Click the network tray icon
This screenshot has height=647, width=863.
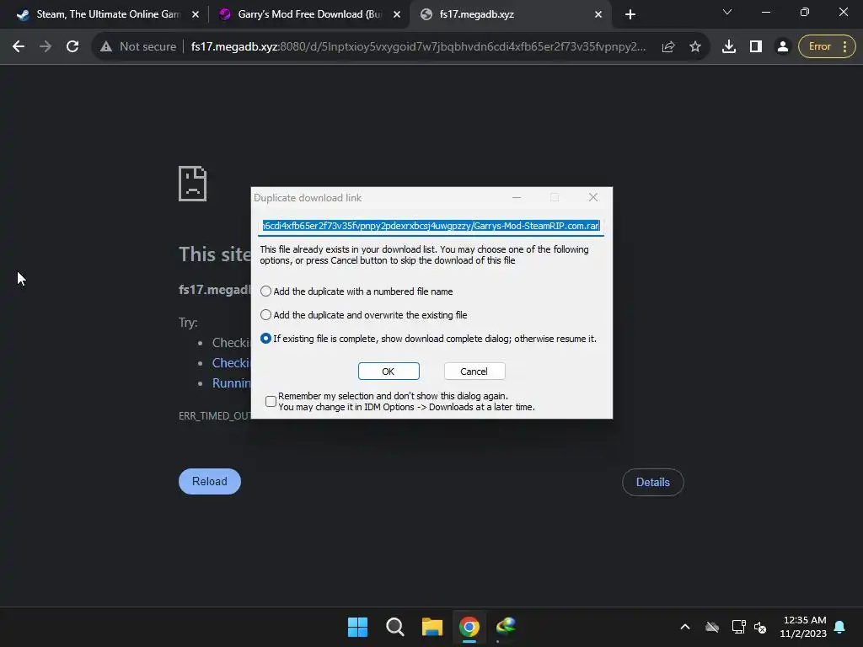[738, 627]
